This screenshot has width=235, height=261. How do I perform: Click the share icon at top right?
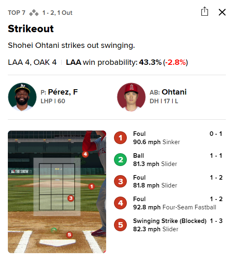click(x=204, y=12)
